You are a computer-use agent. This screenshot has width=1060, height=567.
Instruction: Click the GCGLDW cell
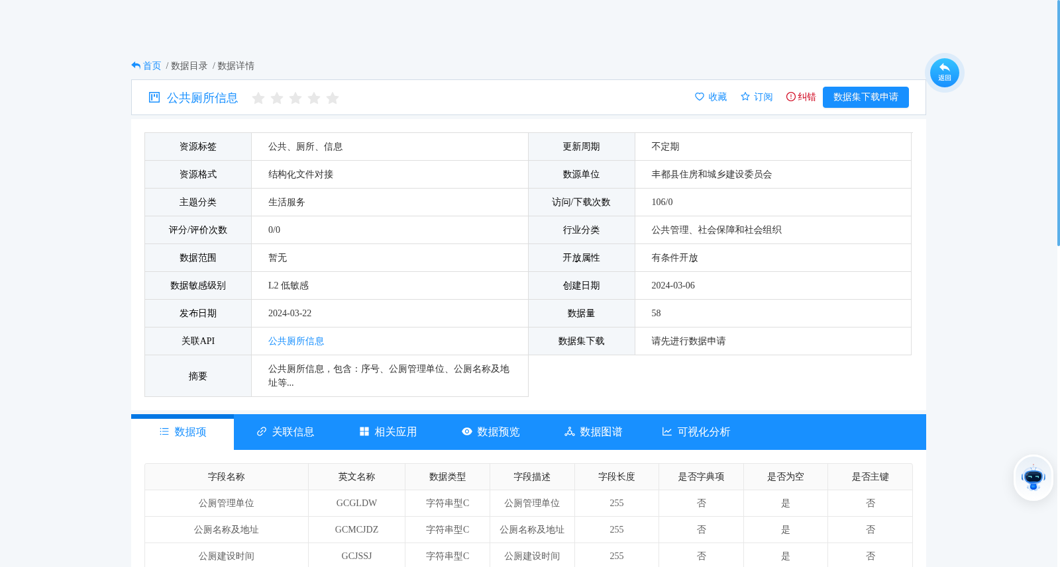[356, 503]
